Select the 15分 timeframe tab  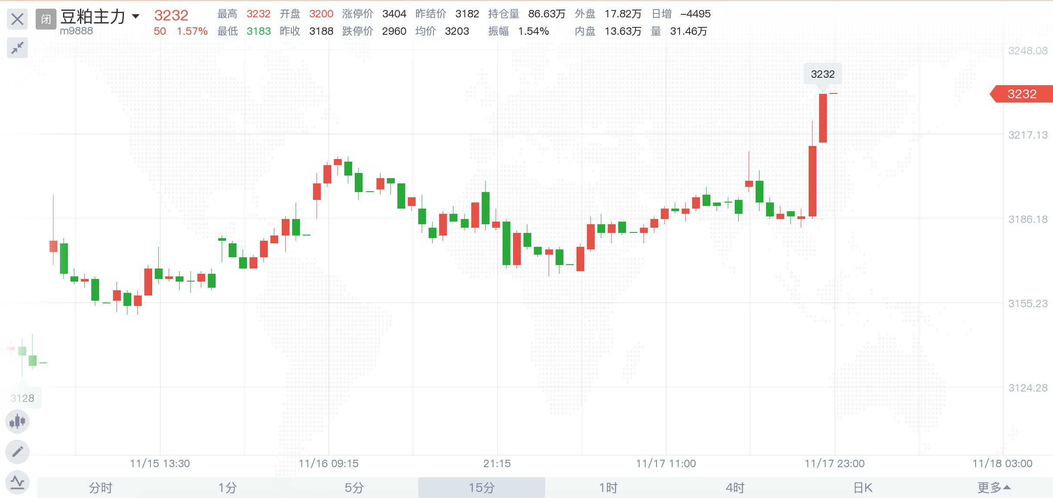482,488
